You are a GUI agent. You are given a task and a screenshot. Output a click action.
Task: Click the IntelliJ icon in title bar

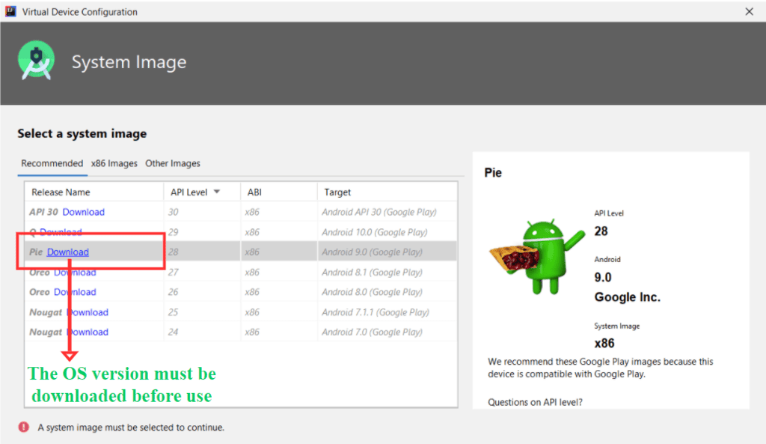coord(10,12)
